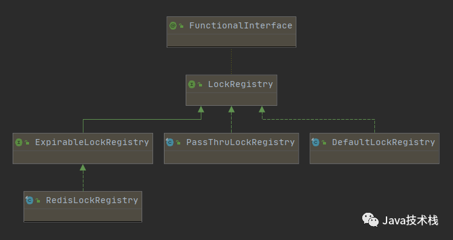Click the class icon beside RedisLockRegistry

pos(30,200)
